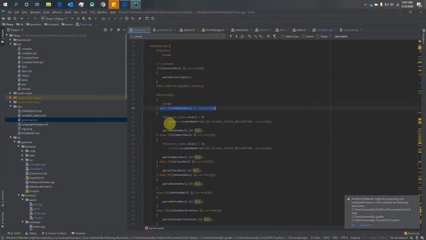Screen dimensions: 426x240
Task: Expand the code folder under backend
Action: coord(23,151)
